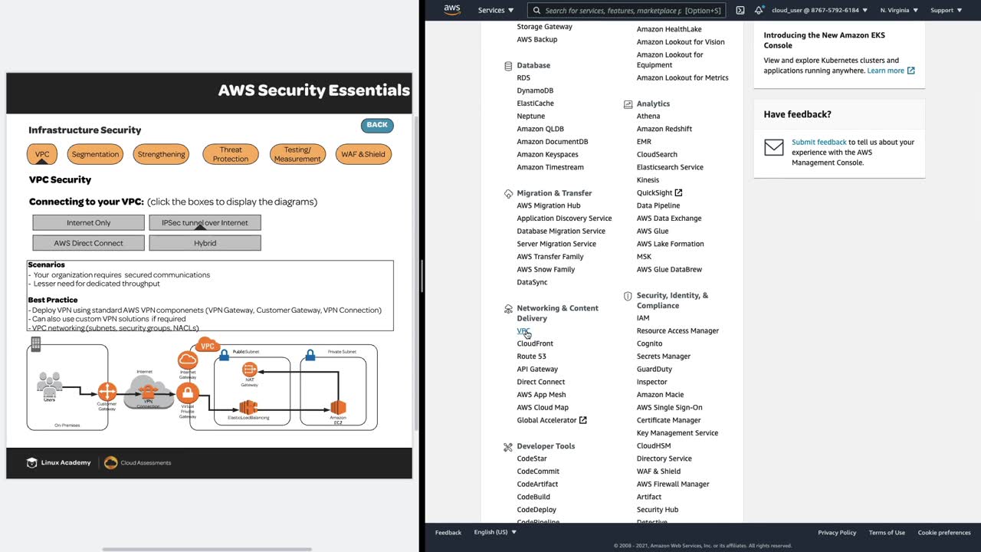This screenshot has width=981, height=552.
Task: Click the AWS logo home icon
Action: tap(452, 10)
